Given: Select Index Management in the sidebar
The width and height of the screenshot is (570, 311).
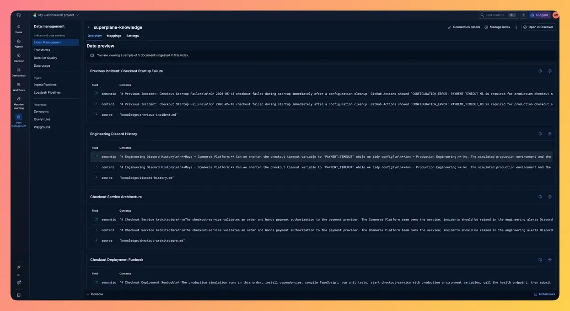Looking at the screenshot, I should pyautogui.click(x=55, y=43).
